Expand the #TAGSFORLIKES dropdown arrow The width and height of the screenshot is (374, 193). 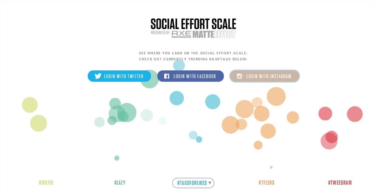tap(210, 183)
